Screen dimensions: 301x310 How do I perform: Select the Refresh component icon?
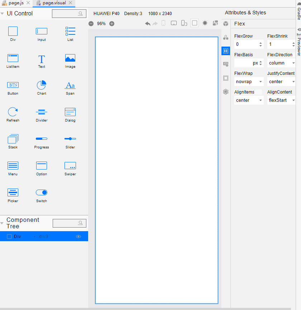13,112
